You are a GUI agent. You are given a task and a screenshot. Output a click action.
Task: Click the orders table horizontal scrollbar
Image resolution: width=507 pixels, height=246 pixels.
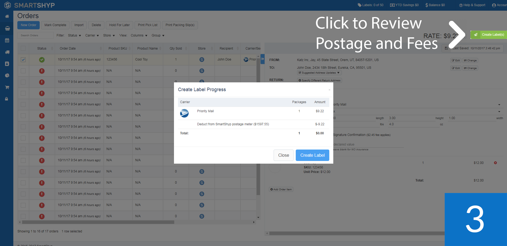(x=98, y=222)
